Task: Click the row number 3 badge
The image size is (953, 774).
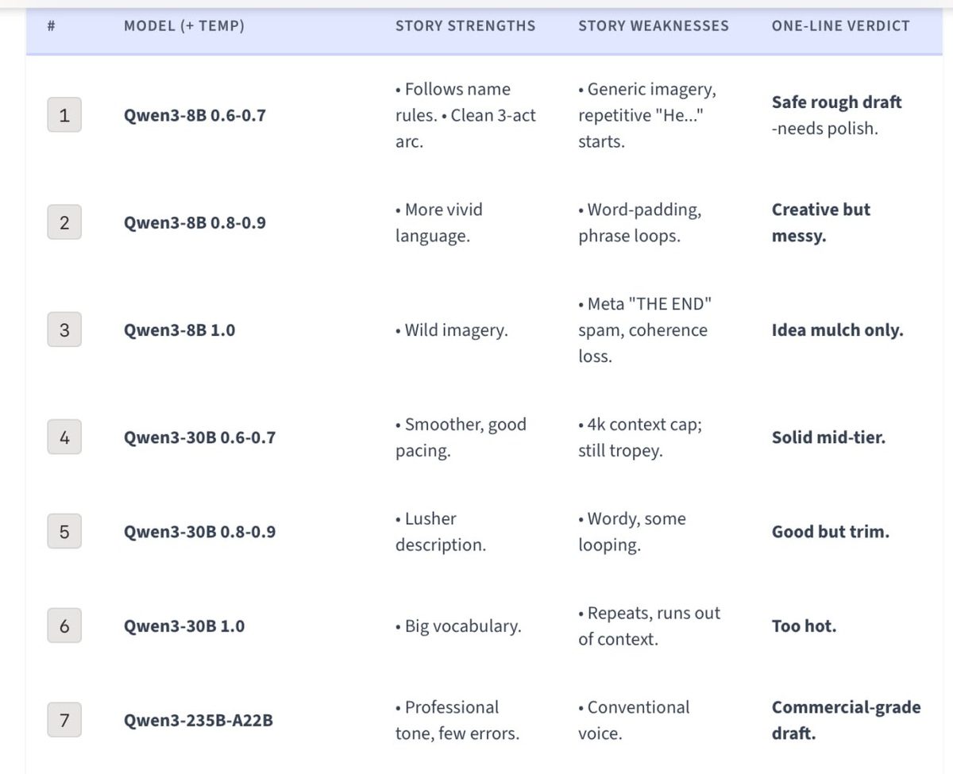Action: (x=64, y=330)
